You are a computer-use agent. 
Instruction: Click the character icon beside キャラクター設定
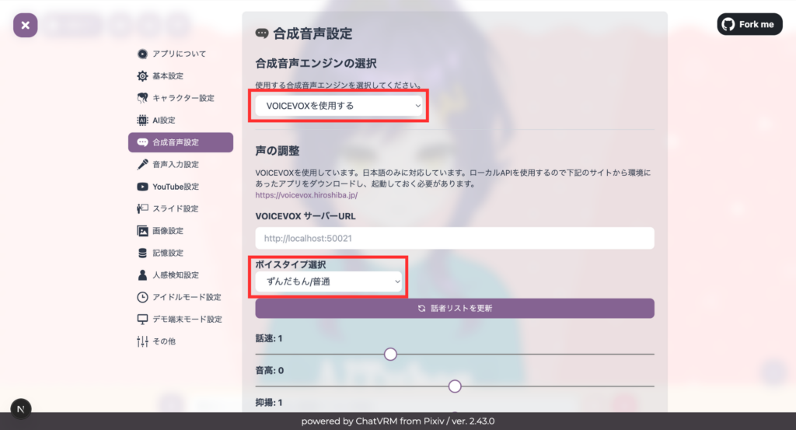click(x=142, y=98)
